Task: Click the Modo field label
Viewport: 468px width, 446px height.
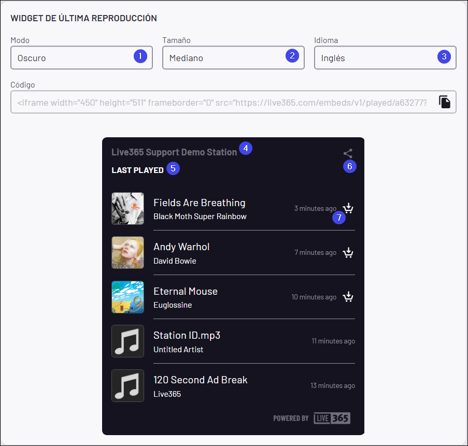Action: pyautogui.click(x=20, y=40)
